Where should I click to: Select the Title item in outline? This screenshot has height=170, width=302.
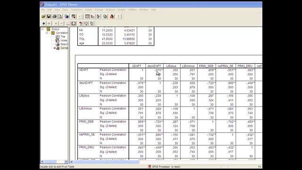pyautogui.click(x=63, y=37)
